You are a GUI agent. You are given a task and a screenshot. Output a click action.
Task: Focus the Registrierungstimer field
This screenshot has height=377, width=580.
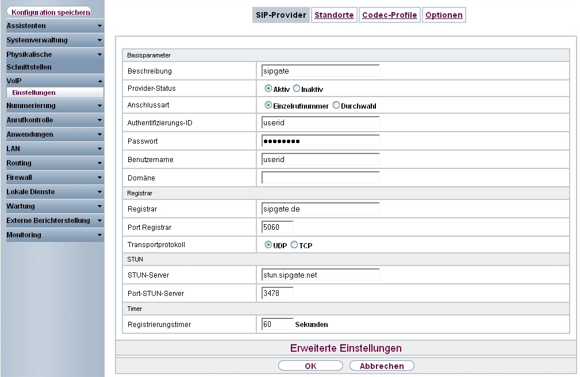point(278,324)
